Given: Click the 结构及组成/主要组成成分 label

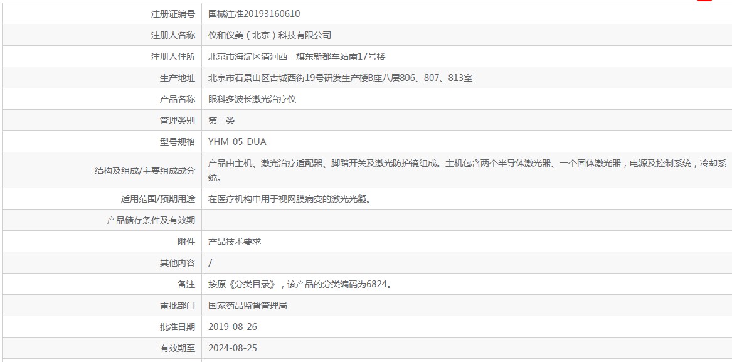Looking at the screenshot, I should click(145, 171).
